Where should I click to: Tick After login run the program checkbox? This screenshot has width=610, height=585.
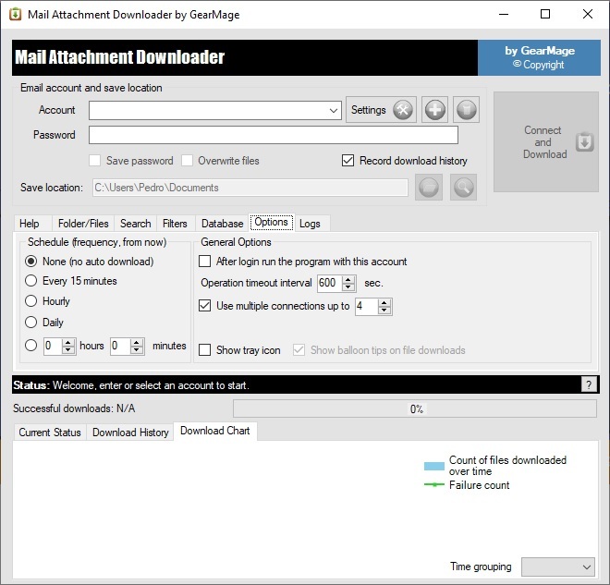(x=205, y=262)
